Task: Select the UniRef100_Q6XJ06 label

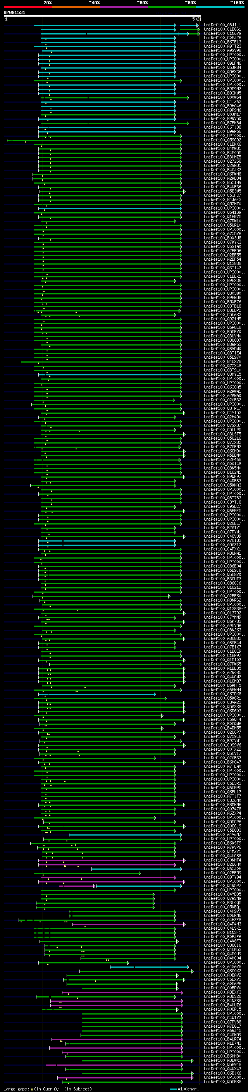Action: (222, 869)
